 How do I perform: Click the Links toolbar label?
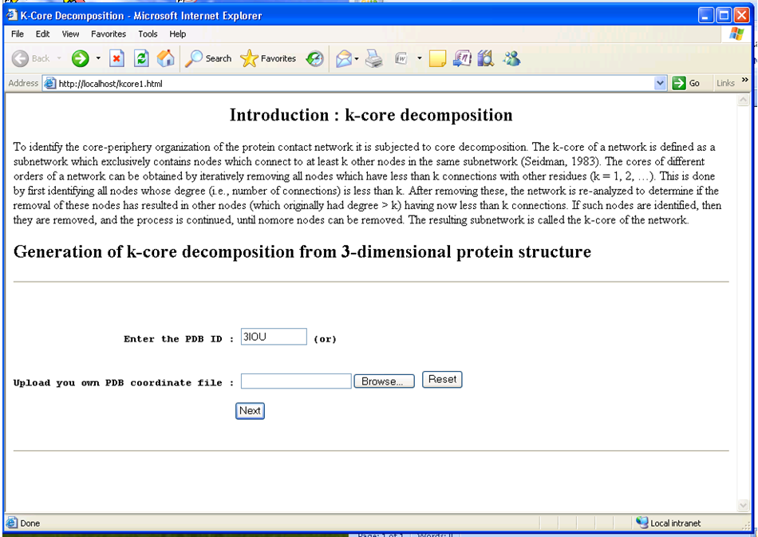click(x=725, y=83)
